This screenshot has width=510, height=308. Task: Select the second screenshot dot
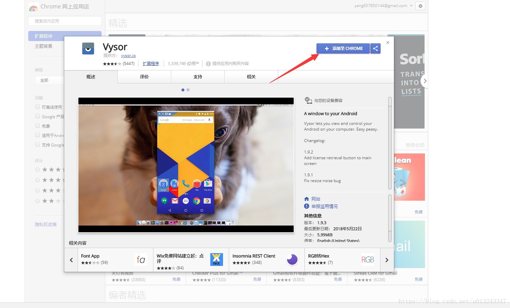188,90
